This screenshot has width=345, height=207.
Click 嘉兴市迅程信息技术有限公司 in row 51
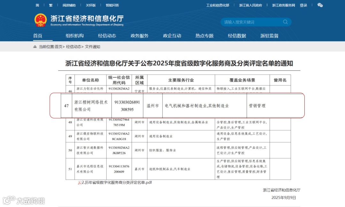(x=90, y=169)
